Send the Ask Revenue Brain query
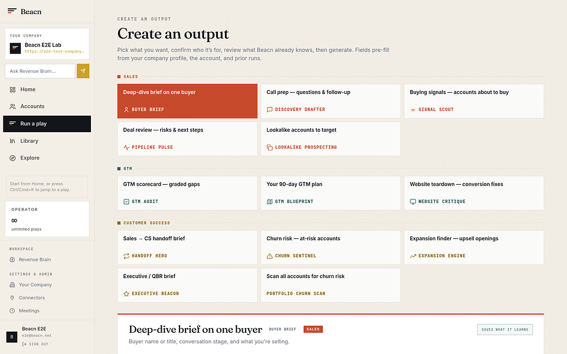This screenshot has height=354, width=567. coord(83,71)
